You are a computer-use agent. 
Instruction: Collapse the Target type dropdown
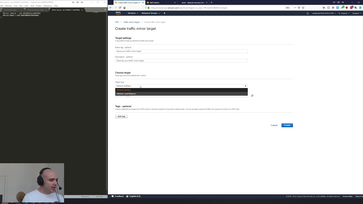tap(181, 86)
